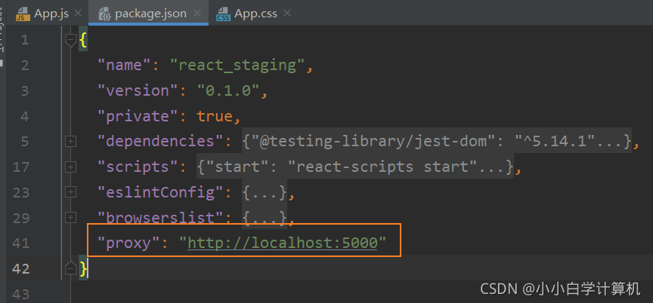Switch to the App.js tab
This screenshot has height=303, width=653.
pos(51,14)
